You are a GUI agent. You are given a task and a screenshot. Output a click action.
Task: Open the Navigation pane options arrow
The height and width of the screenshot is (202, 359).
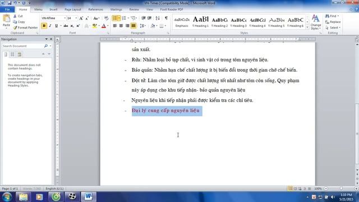[47, 39]
